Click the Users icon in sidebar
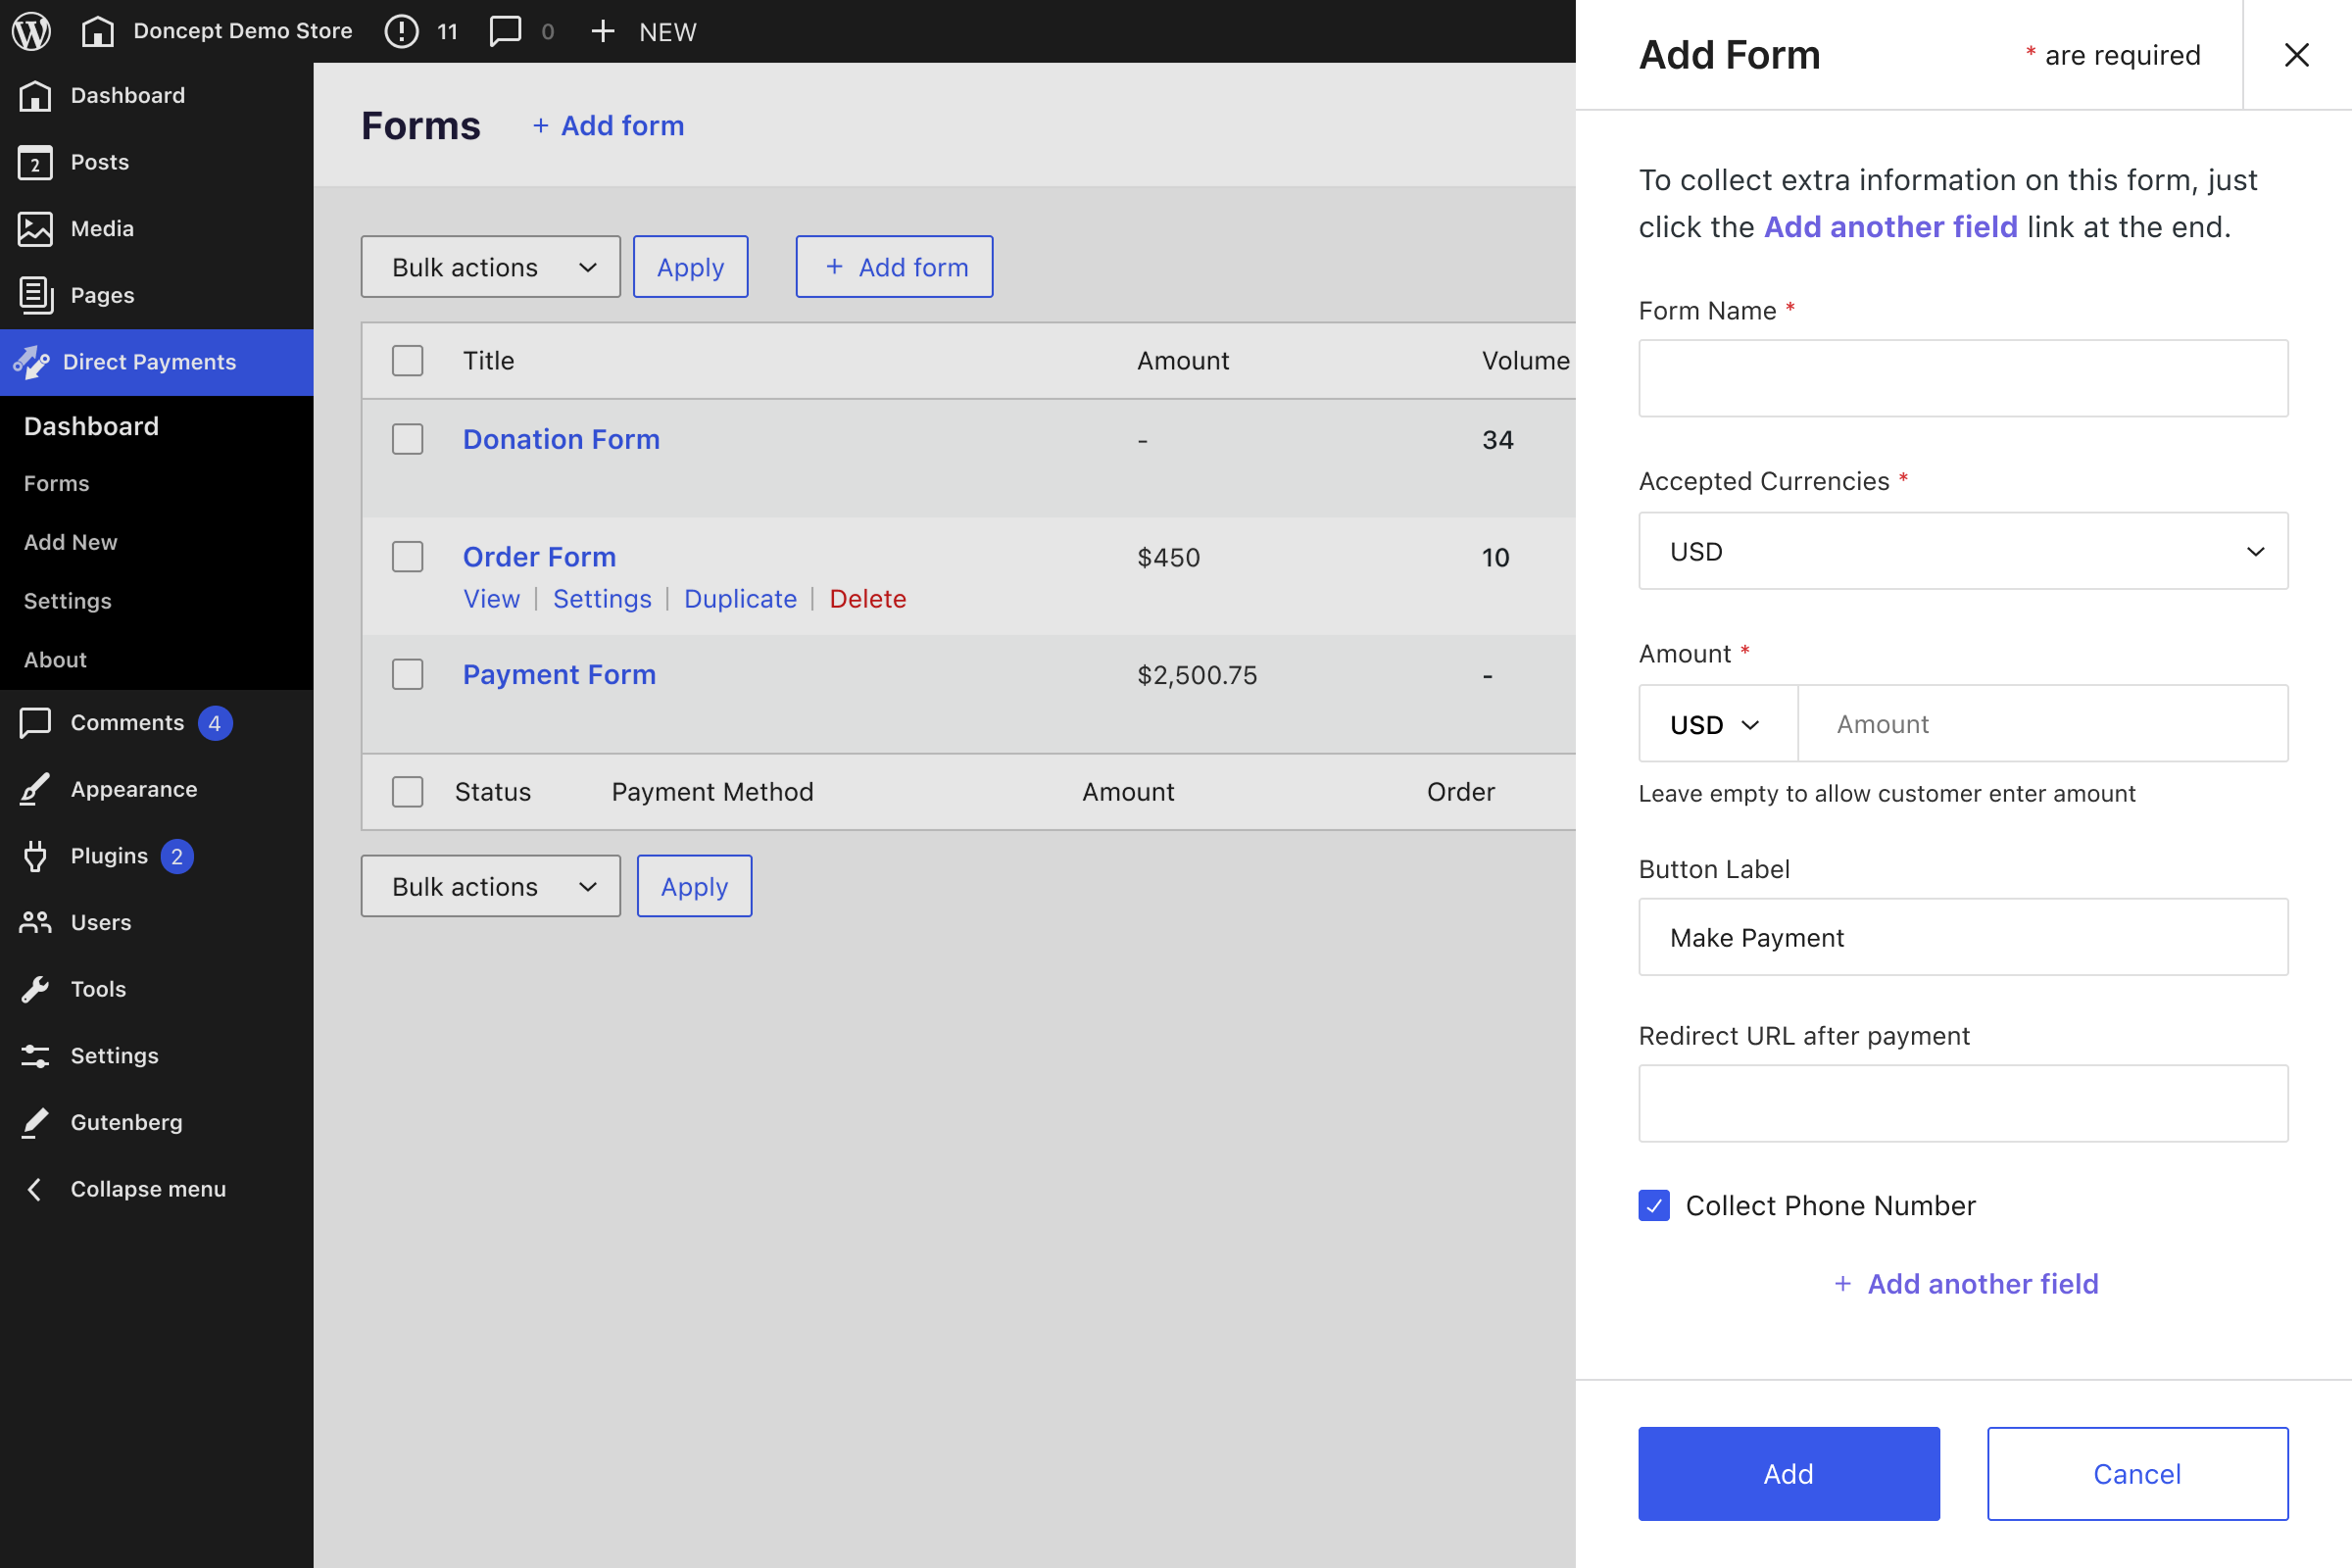This screenshot has height=1568, width=2352. [x=35, y=922]
